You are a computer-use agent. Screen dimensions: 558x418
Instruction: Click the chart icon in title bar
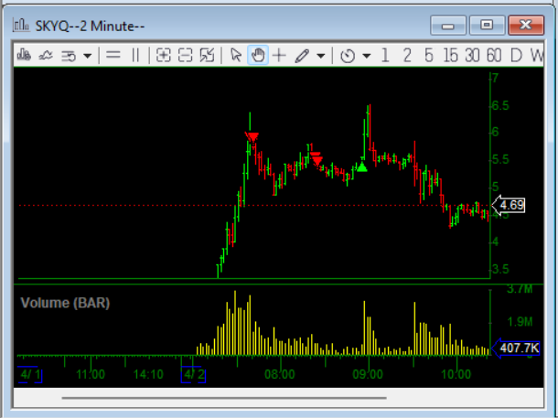click(x=21, y=26)
